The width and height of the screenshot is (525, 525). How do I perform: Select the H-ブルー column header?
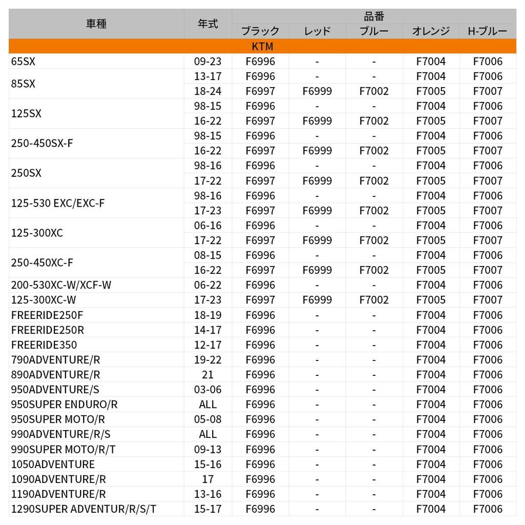(x=488, y=31)
